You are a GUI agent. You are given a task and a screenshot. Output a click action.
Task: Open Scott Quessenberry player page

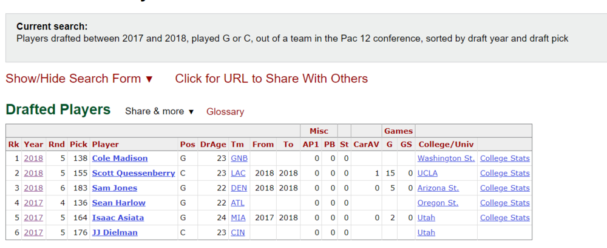134,174
